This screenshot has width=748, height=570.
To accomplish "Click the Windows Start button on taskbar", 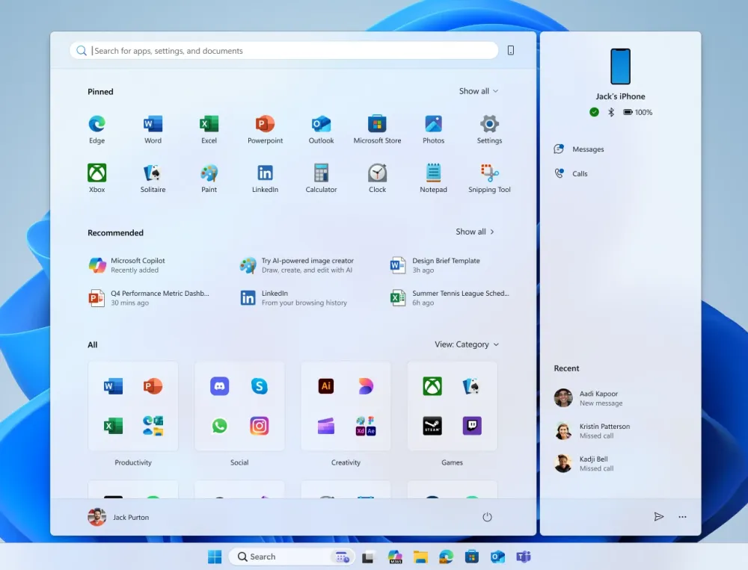I will [215, 557].
